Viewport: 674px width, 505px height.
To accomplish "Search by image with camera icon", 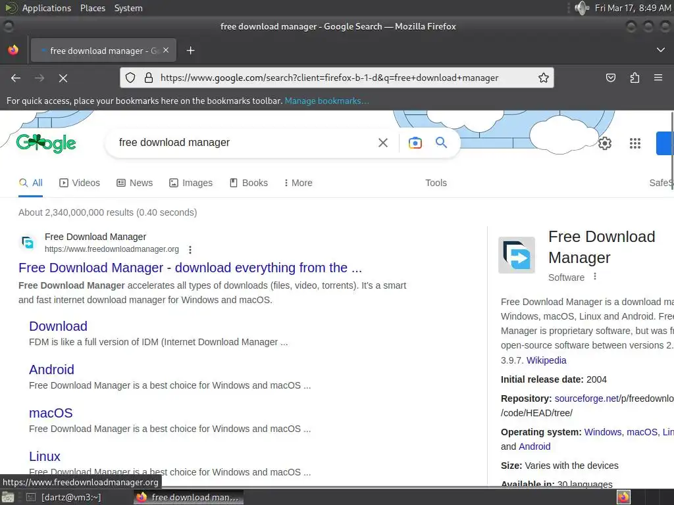I will tap(415, 143).
